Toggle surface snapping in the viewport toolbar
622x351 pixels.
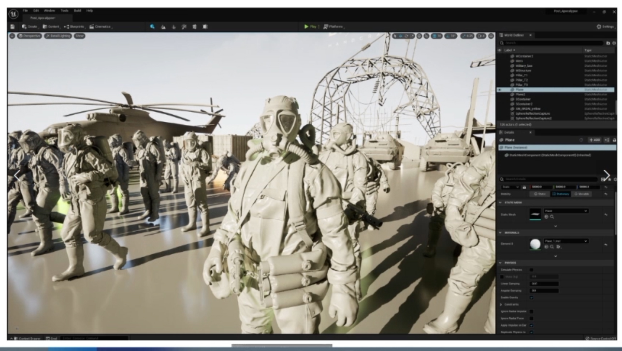click(427, 36)
